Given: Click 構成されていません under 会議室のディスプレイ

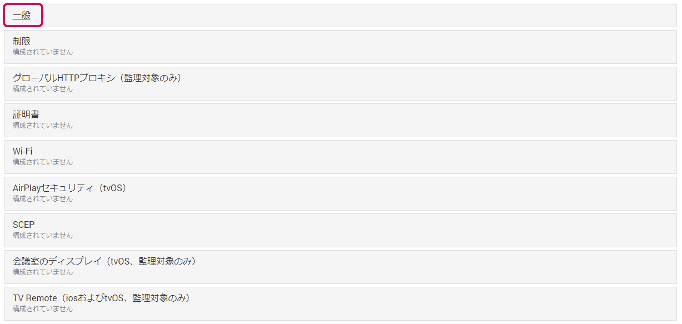Looking at the screenshot, I should coord(43,272).
